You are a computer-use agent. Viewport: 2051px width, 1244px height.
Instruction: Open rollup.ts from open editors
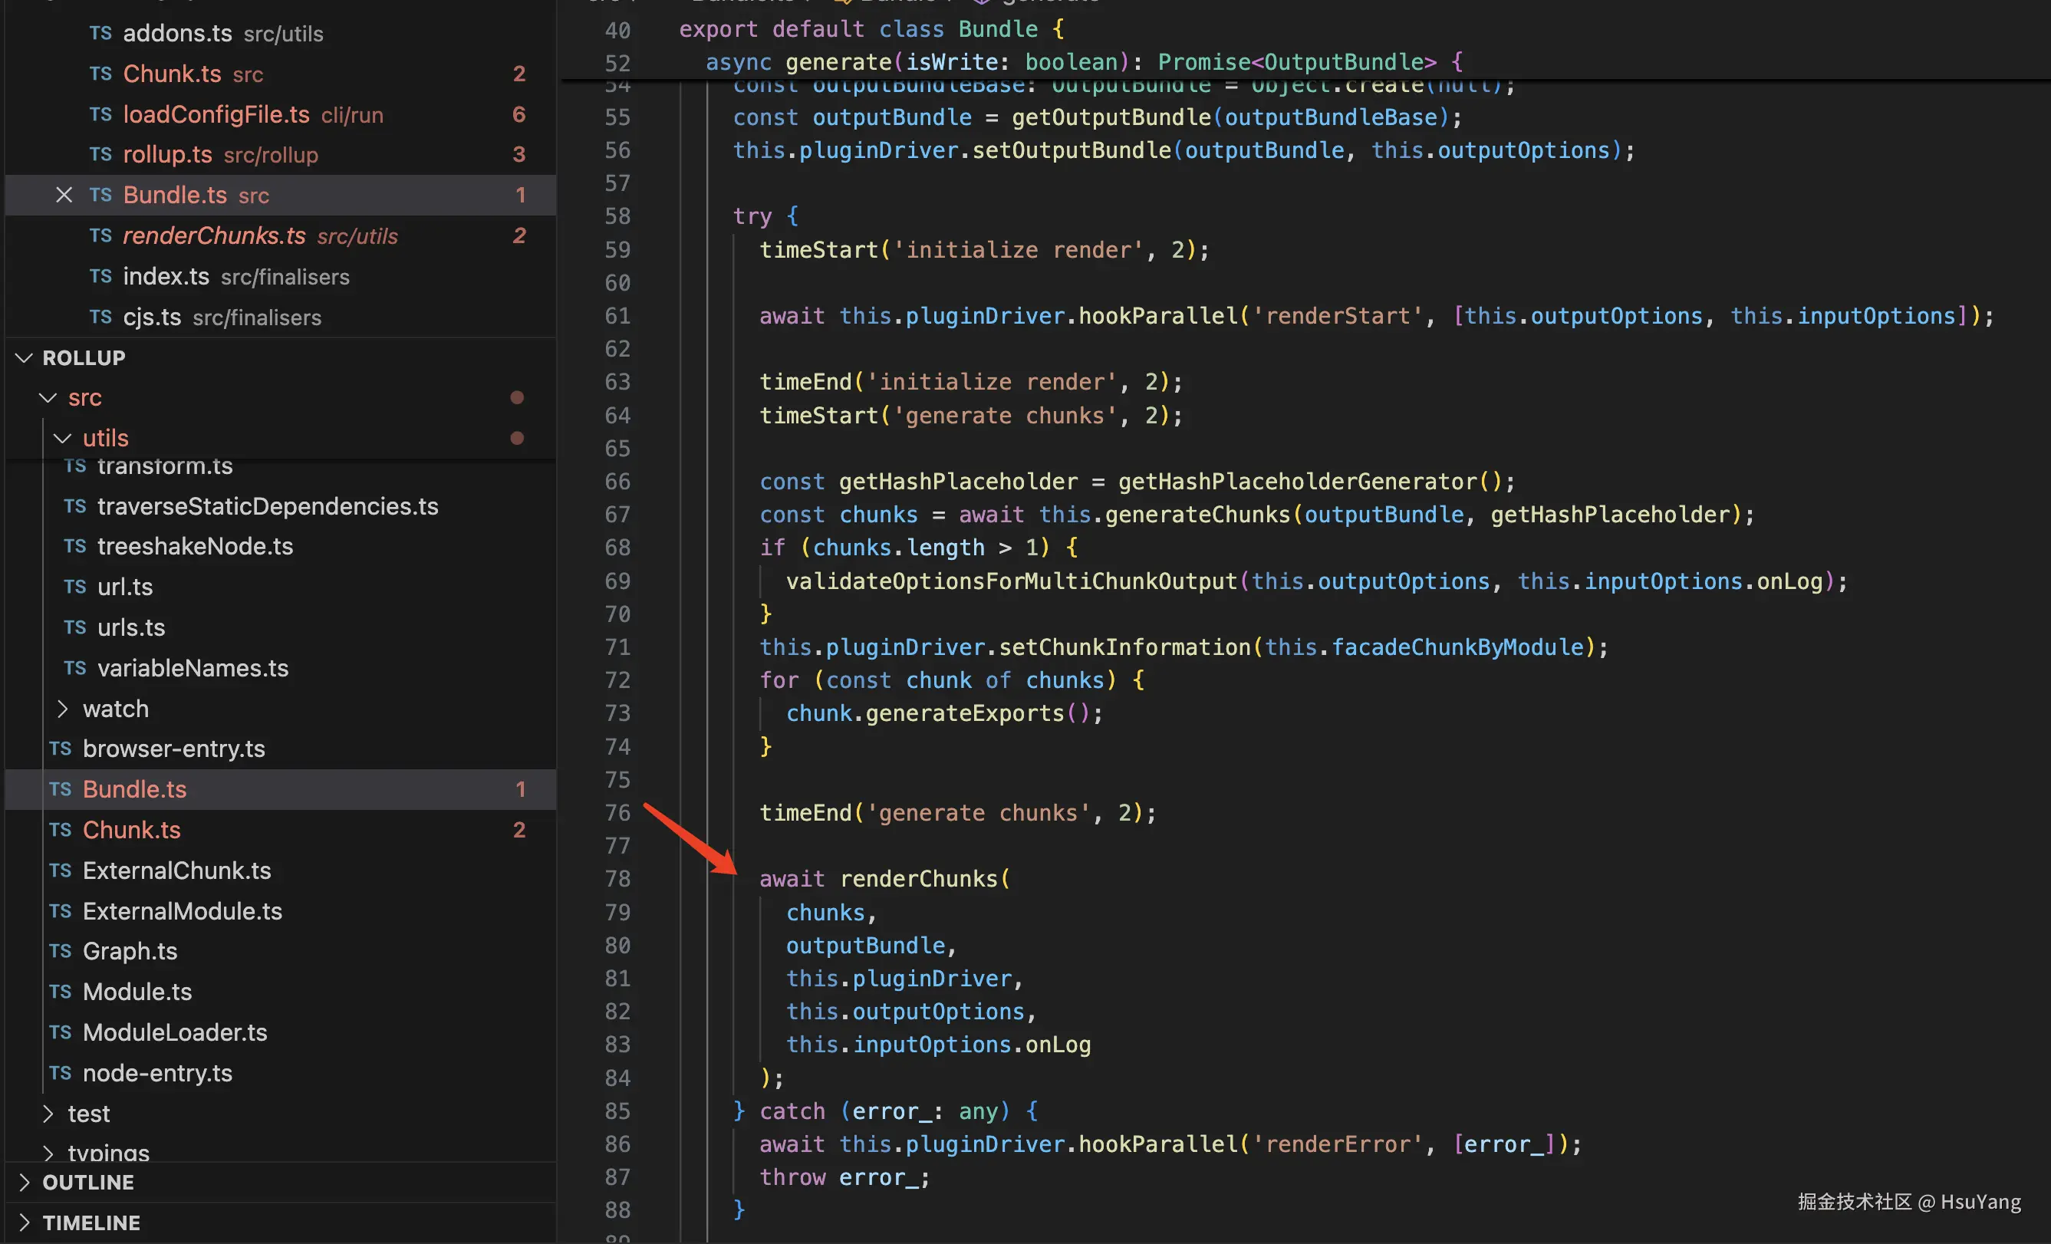(167, 155)
